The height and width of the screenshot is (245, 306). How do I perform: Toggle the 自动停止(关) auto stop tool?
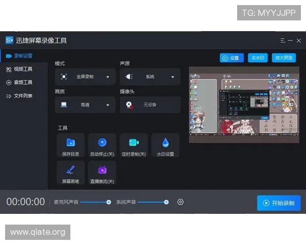[103, 145]
